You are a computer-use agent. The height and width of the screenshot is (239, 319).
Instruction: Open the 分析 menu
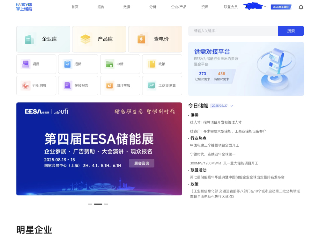click(x=153, y=7)
